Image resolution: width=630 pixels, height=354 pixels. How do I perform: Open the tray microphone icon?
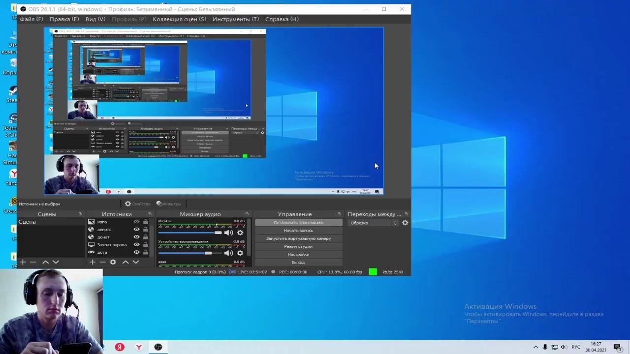pyautogui.click(x=545, y=347)
